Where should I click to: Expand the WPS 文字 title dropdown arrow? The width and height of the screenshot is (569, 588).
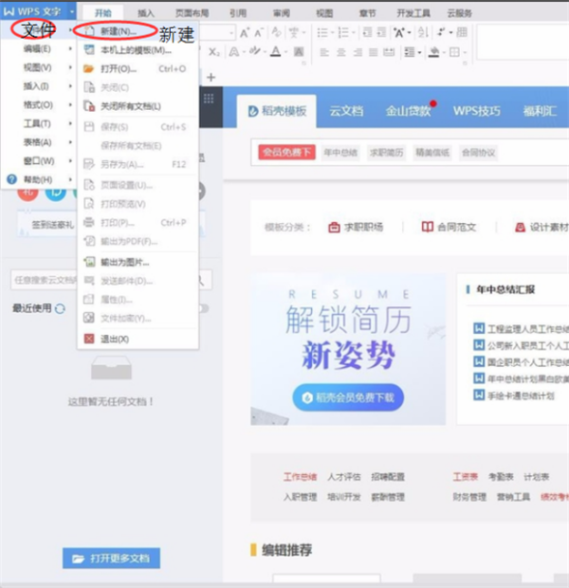point(71,11)
